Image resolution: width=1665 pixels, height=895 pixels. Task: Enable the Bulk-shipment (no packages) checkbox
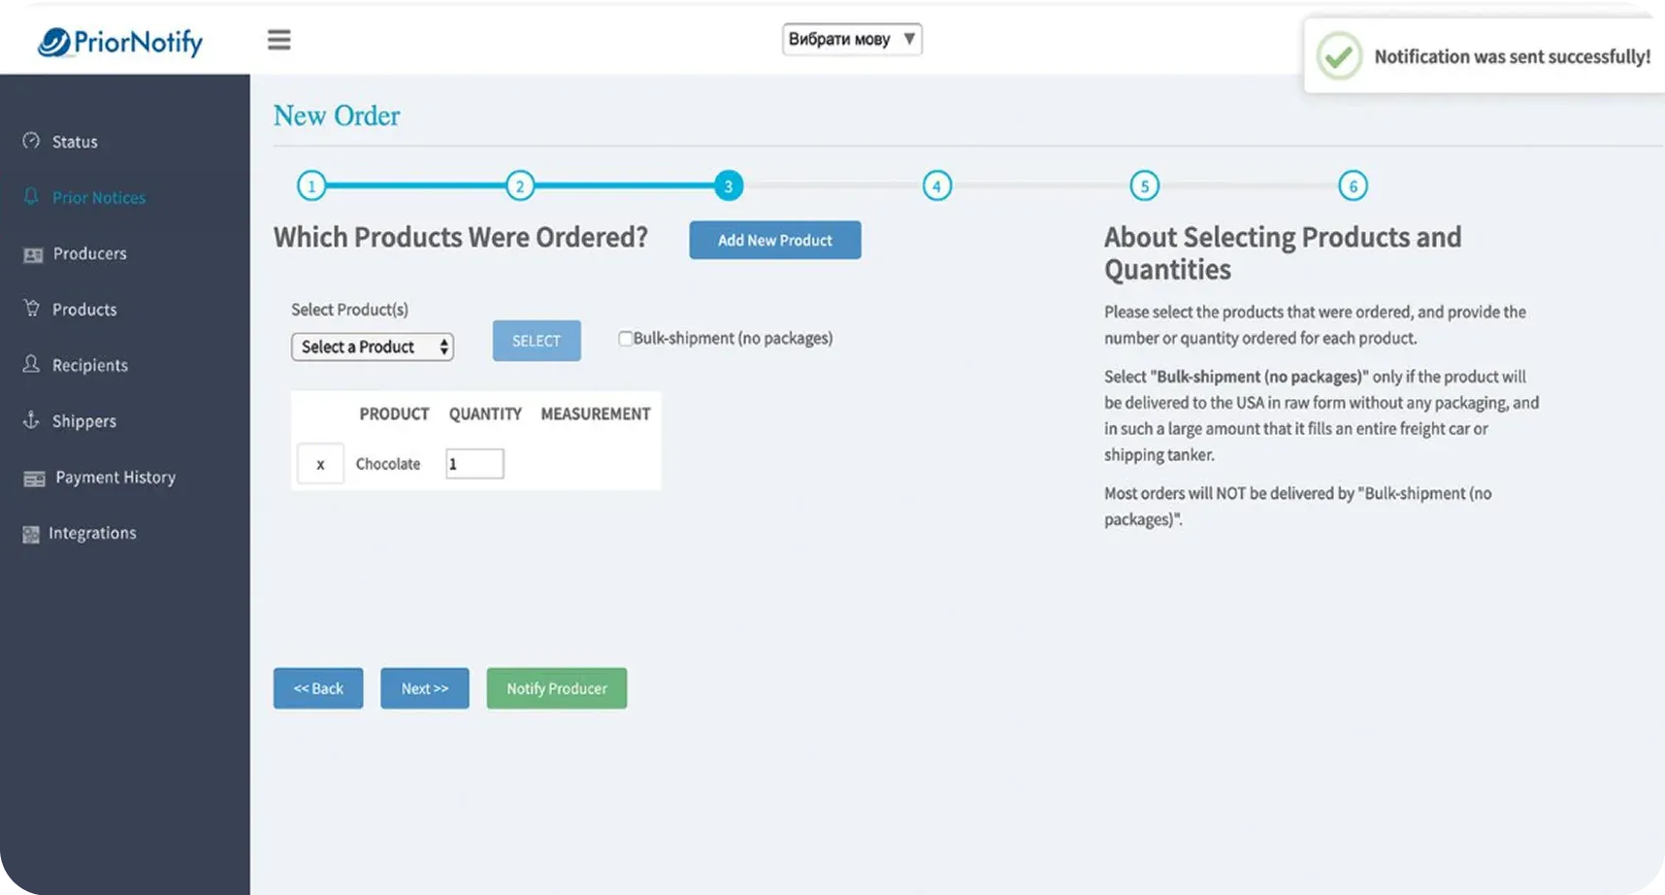pyautogui.click(x=625, y=339)
